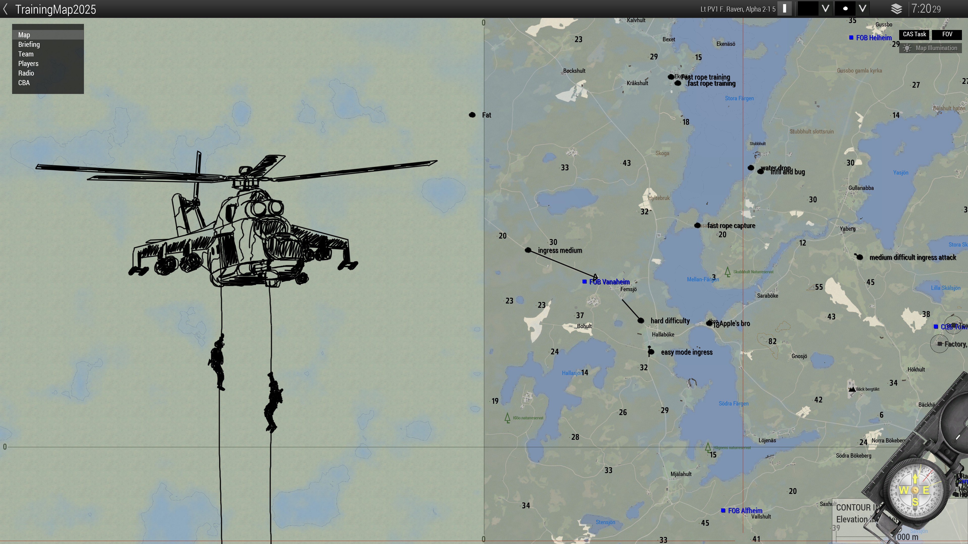968x544 pixels.
Task: Click the 'hard difficulty' black dot marker
Action: 641,321
